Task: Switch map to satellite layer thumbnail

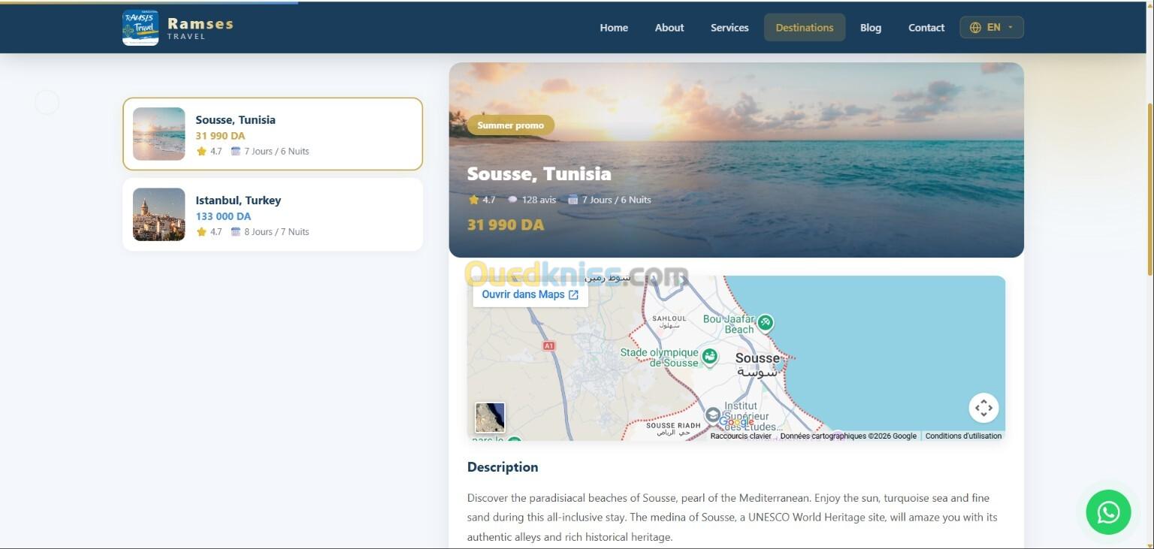Action: pyautogui.click(x=490, y=418)
